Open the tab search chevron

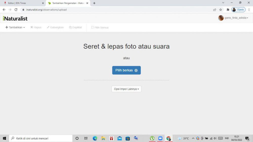coord(223,3)
